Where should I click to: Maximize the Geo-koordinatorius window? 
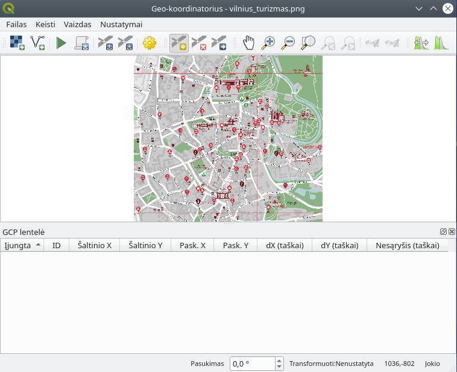(433, 8)
